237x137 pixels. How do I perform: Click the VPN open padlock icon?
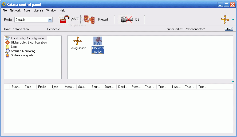click(x=64, y=19)
